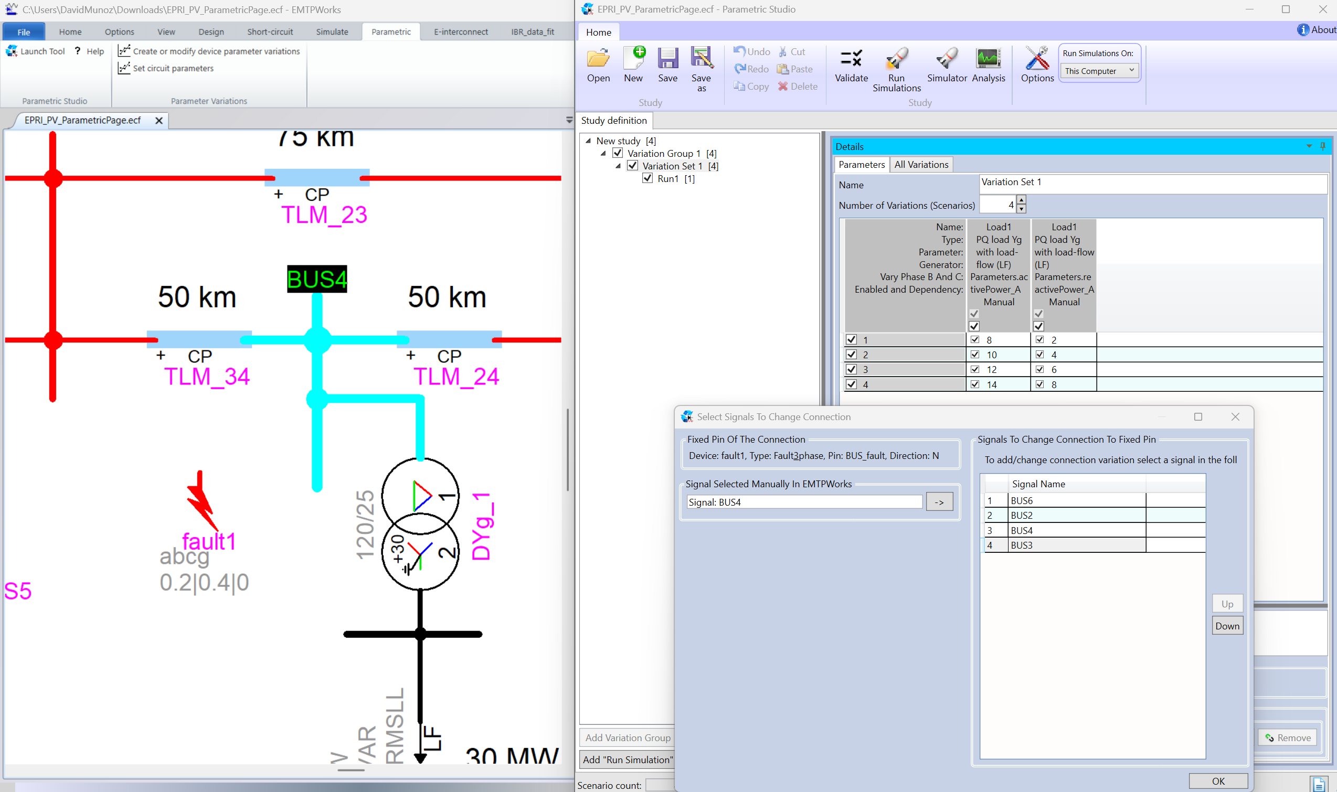The height and width of the screenshot is (792, 1337).
Task: Disable scenario row 3 checkbox
Action: point(852,369)
